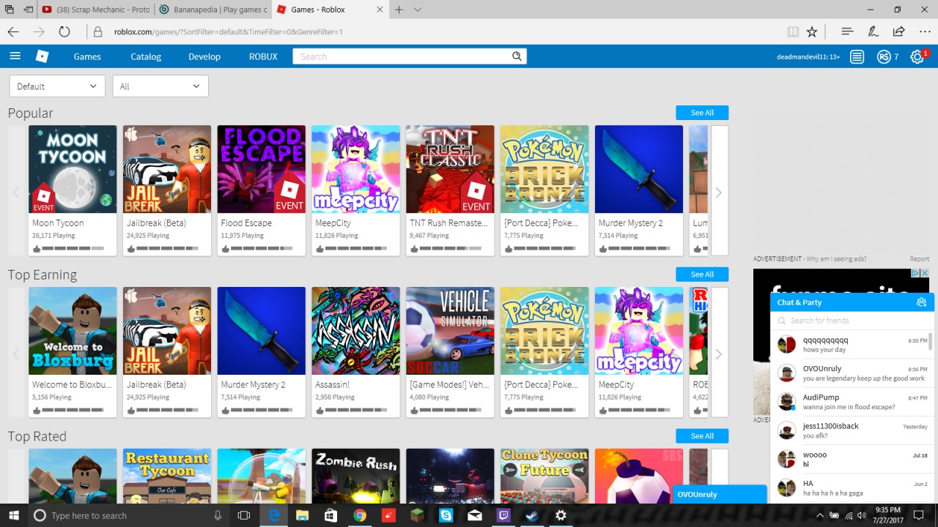Go back with the browser back arrow
The width and height of the screenshot is (938, 527).
(x=13, y=31)
